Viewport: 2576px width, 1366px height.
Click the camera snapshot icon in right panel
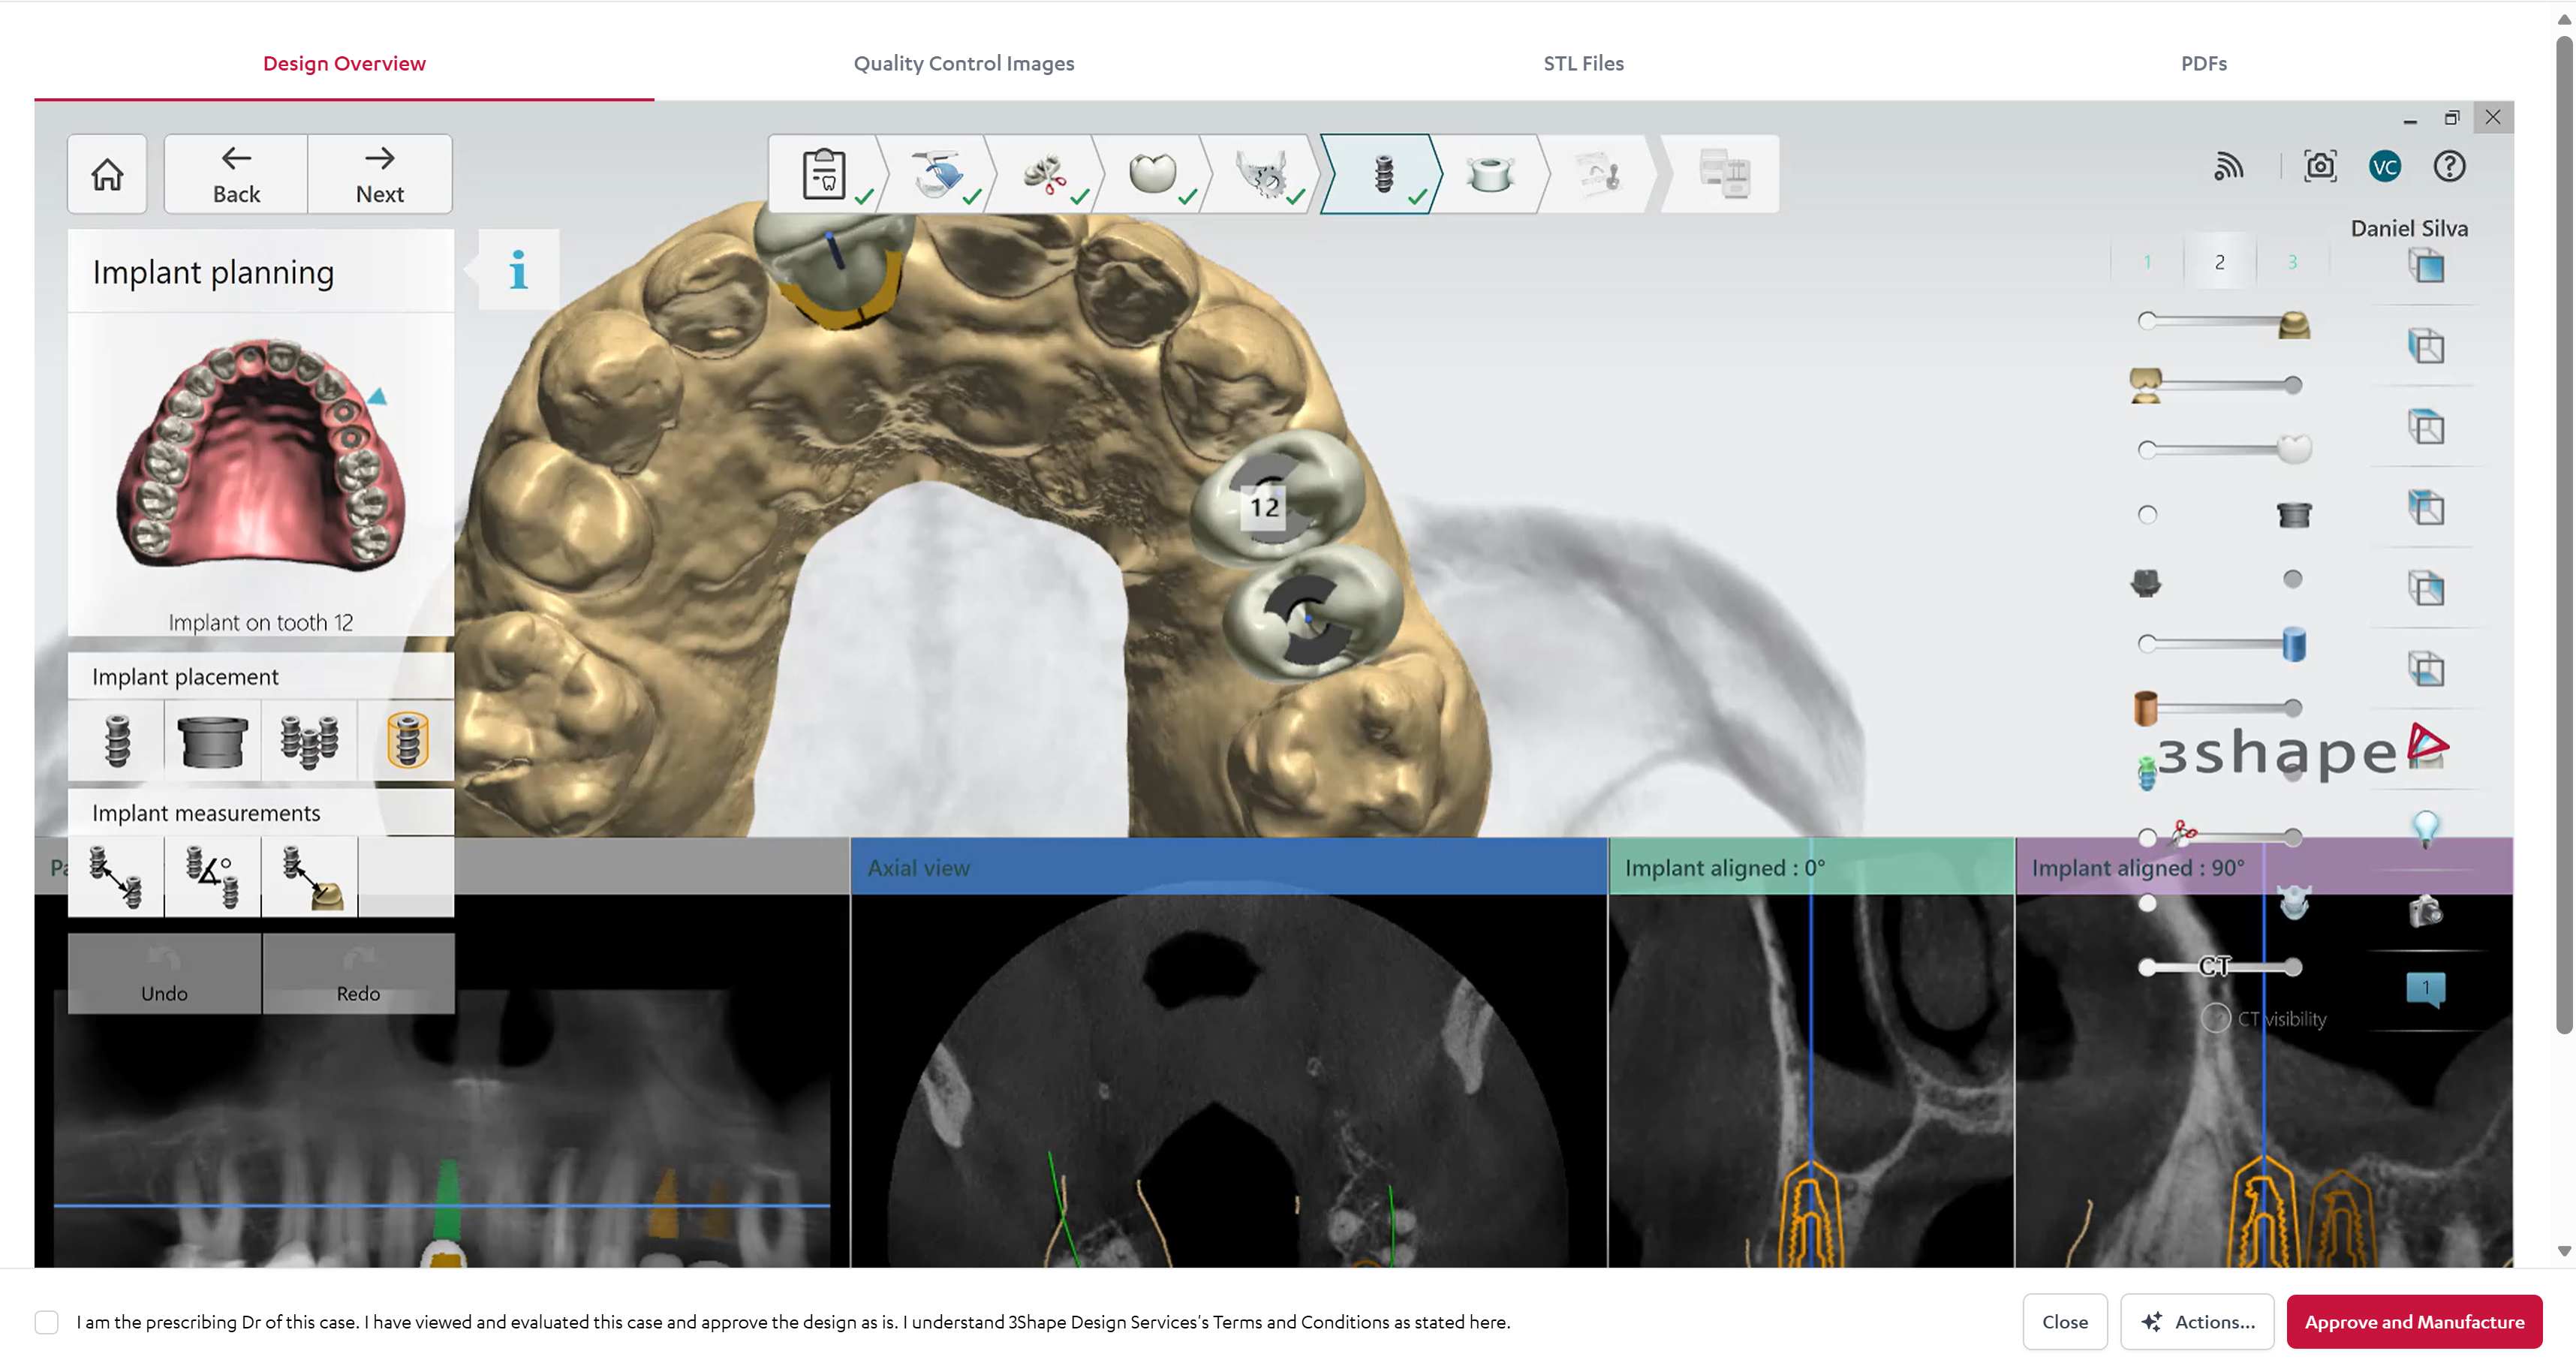(2425, 911)
